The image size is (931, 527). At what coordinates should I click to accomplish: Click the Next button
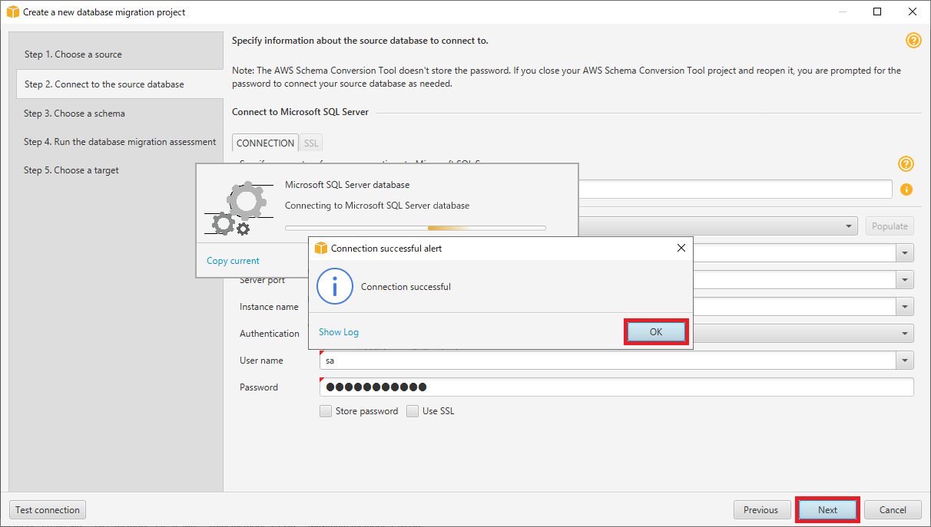coord(827,510)
